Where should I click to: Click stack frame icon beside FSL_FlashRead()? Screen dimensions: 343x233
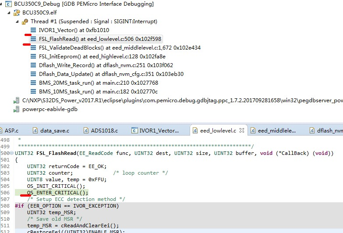coord(33,39)
